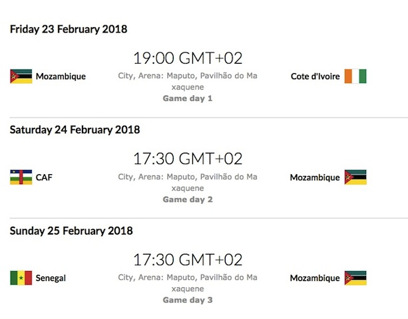Open the Senegal team link

51,278
